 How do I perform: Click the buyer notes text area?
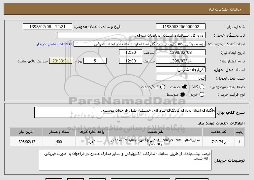[x=125, y=160]
